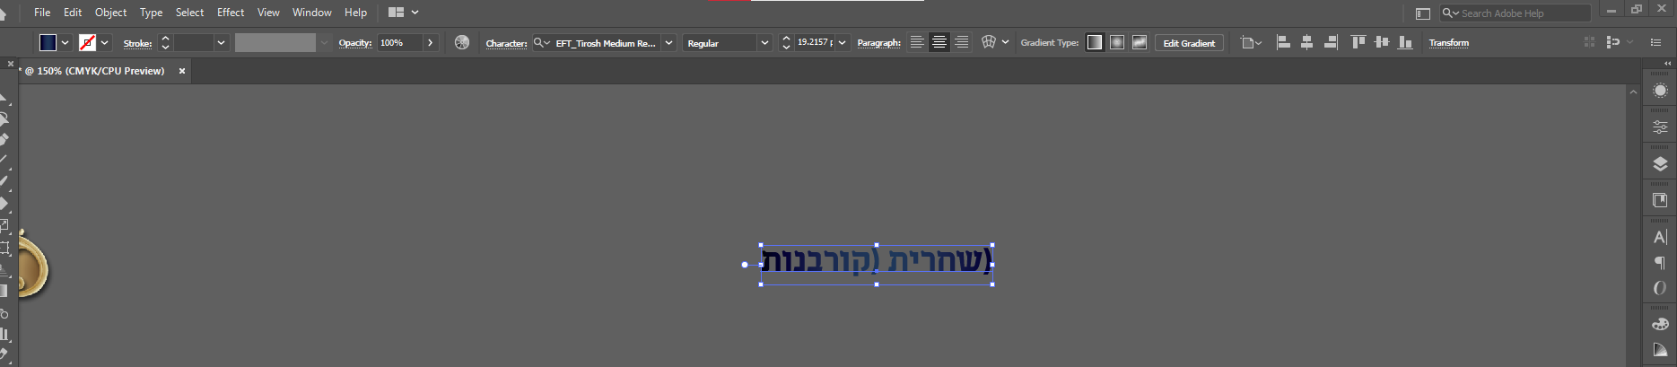The width and height of the screenshot is (1677, 367).
Task: Open the Stroke panel link
Action: coord(137,43)
